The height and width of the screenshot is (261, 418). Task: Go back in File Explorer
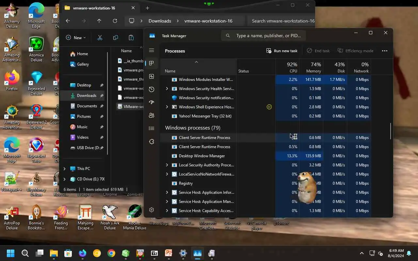click(68, 21)
